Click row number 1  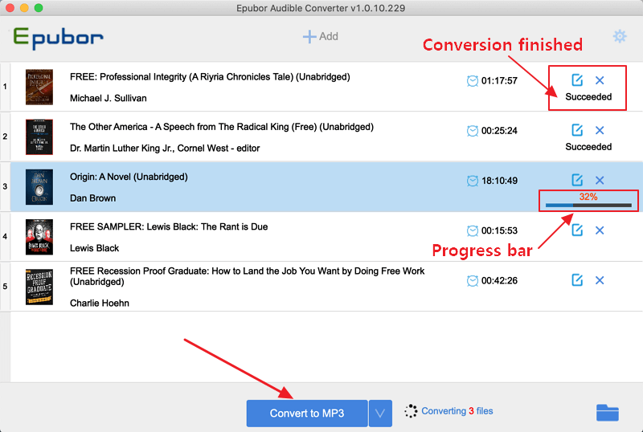point(5,87)
